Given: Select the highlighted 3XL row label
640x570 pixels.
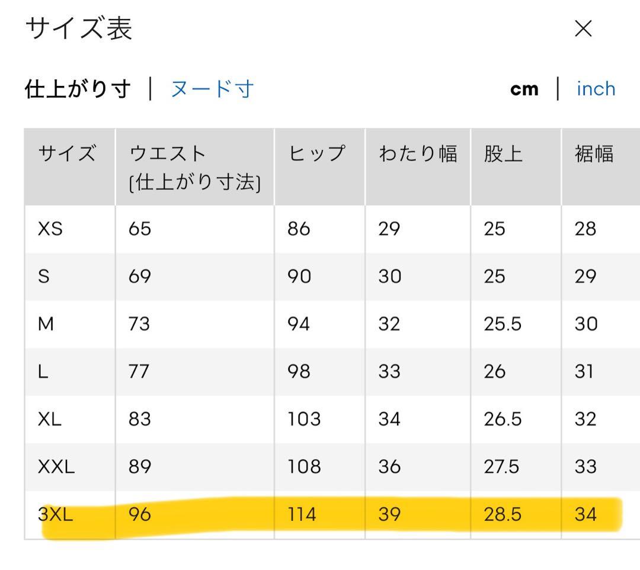Looking at the screenshot, I should (55, 514).
